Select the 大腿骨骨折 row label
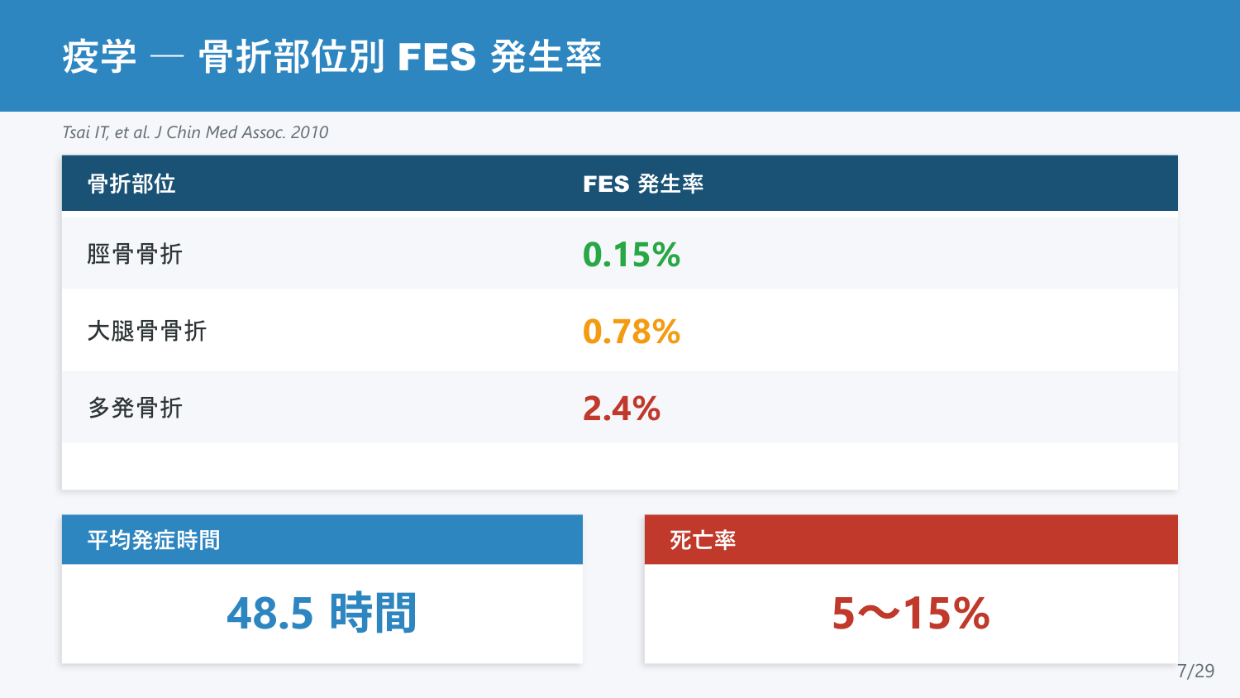 tap(147, 331)
